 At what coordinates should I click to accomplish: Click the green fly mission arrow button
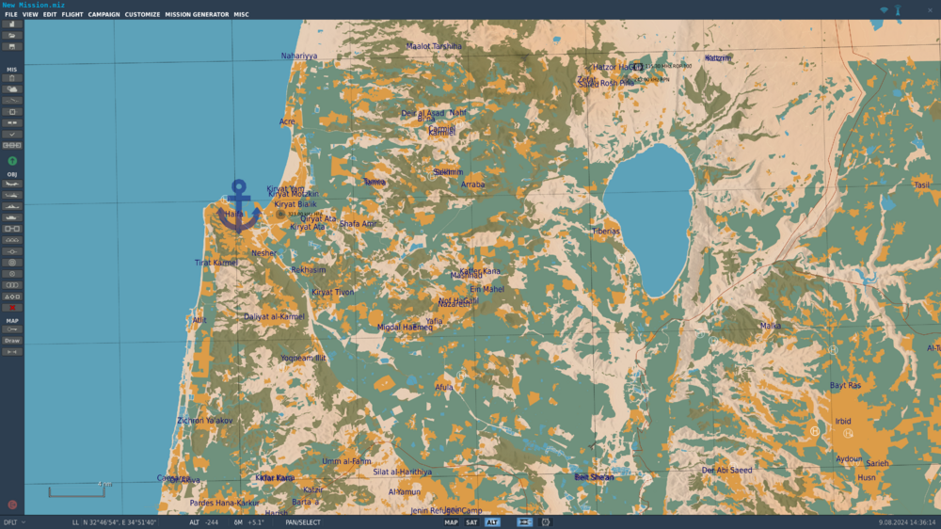point(12,161)
